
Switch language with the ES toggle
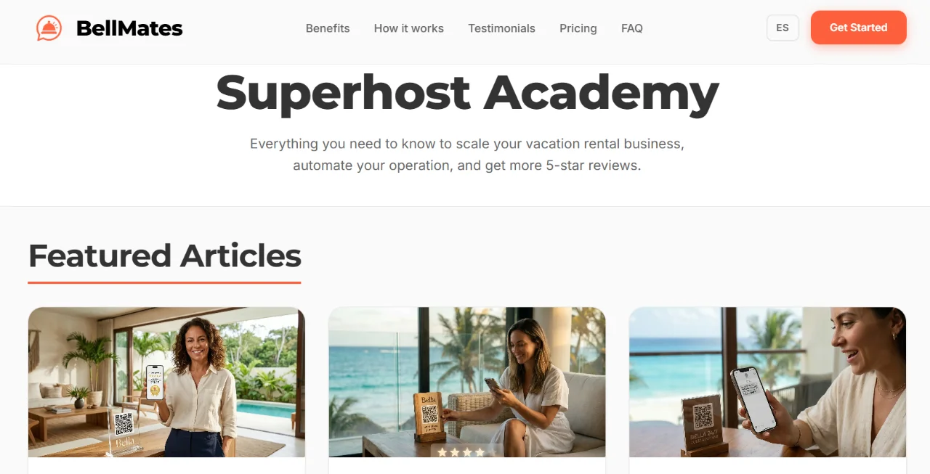point(783,28)
